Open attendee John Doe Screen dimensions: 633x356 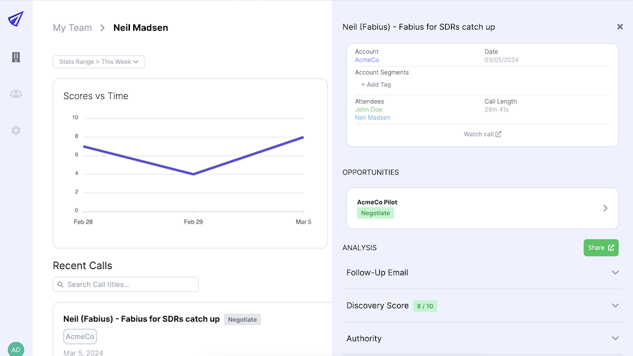pyautogui.click(x=369, y=109)
